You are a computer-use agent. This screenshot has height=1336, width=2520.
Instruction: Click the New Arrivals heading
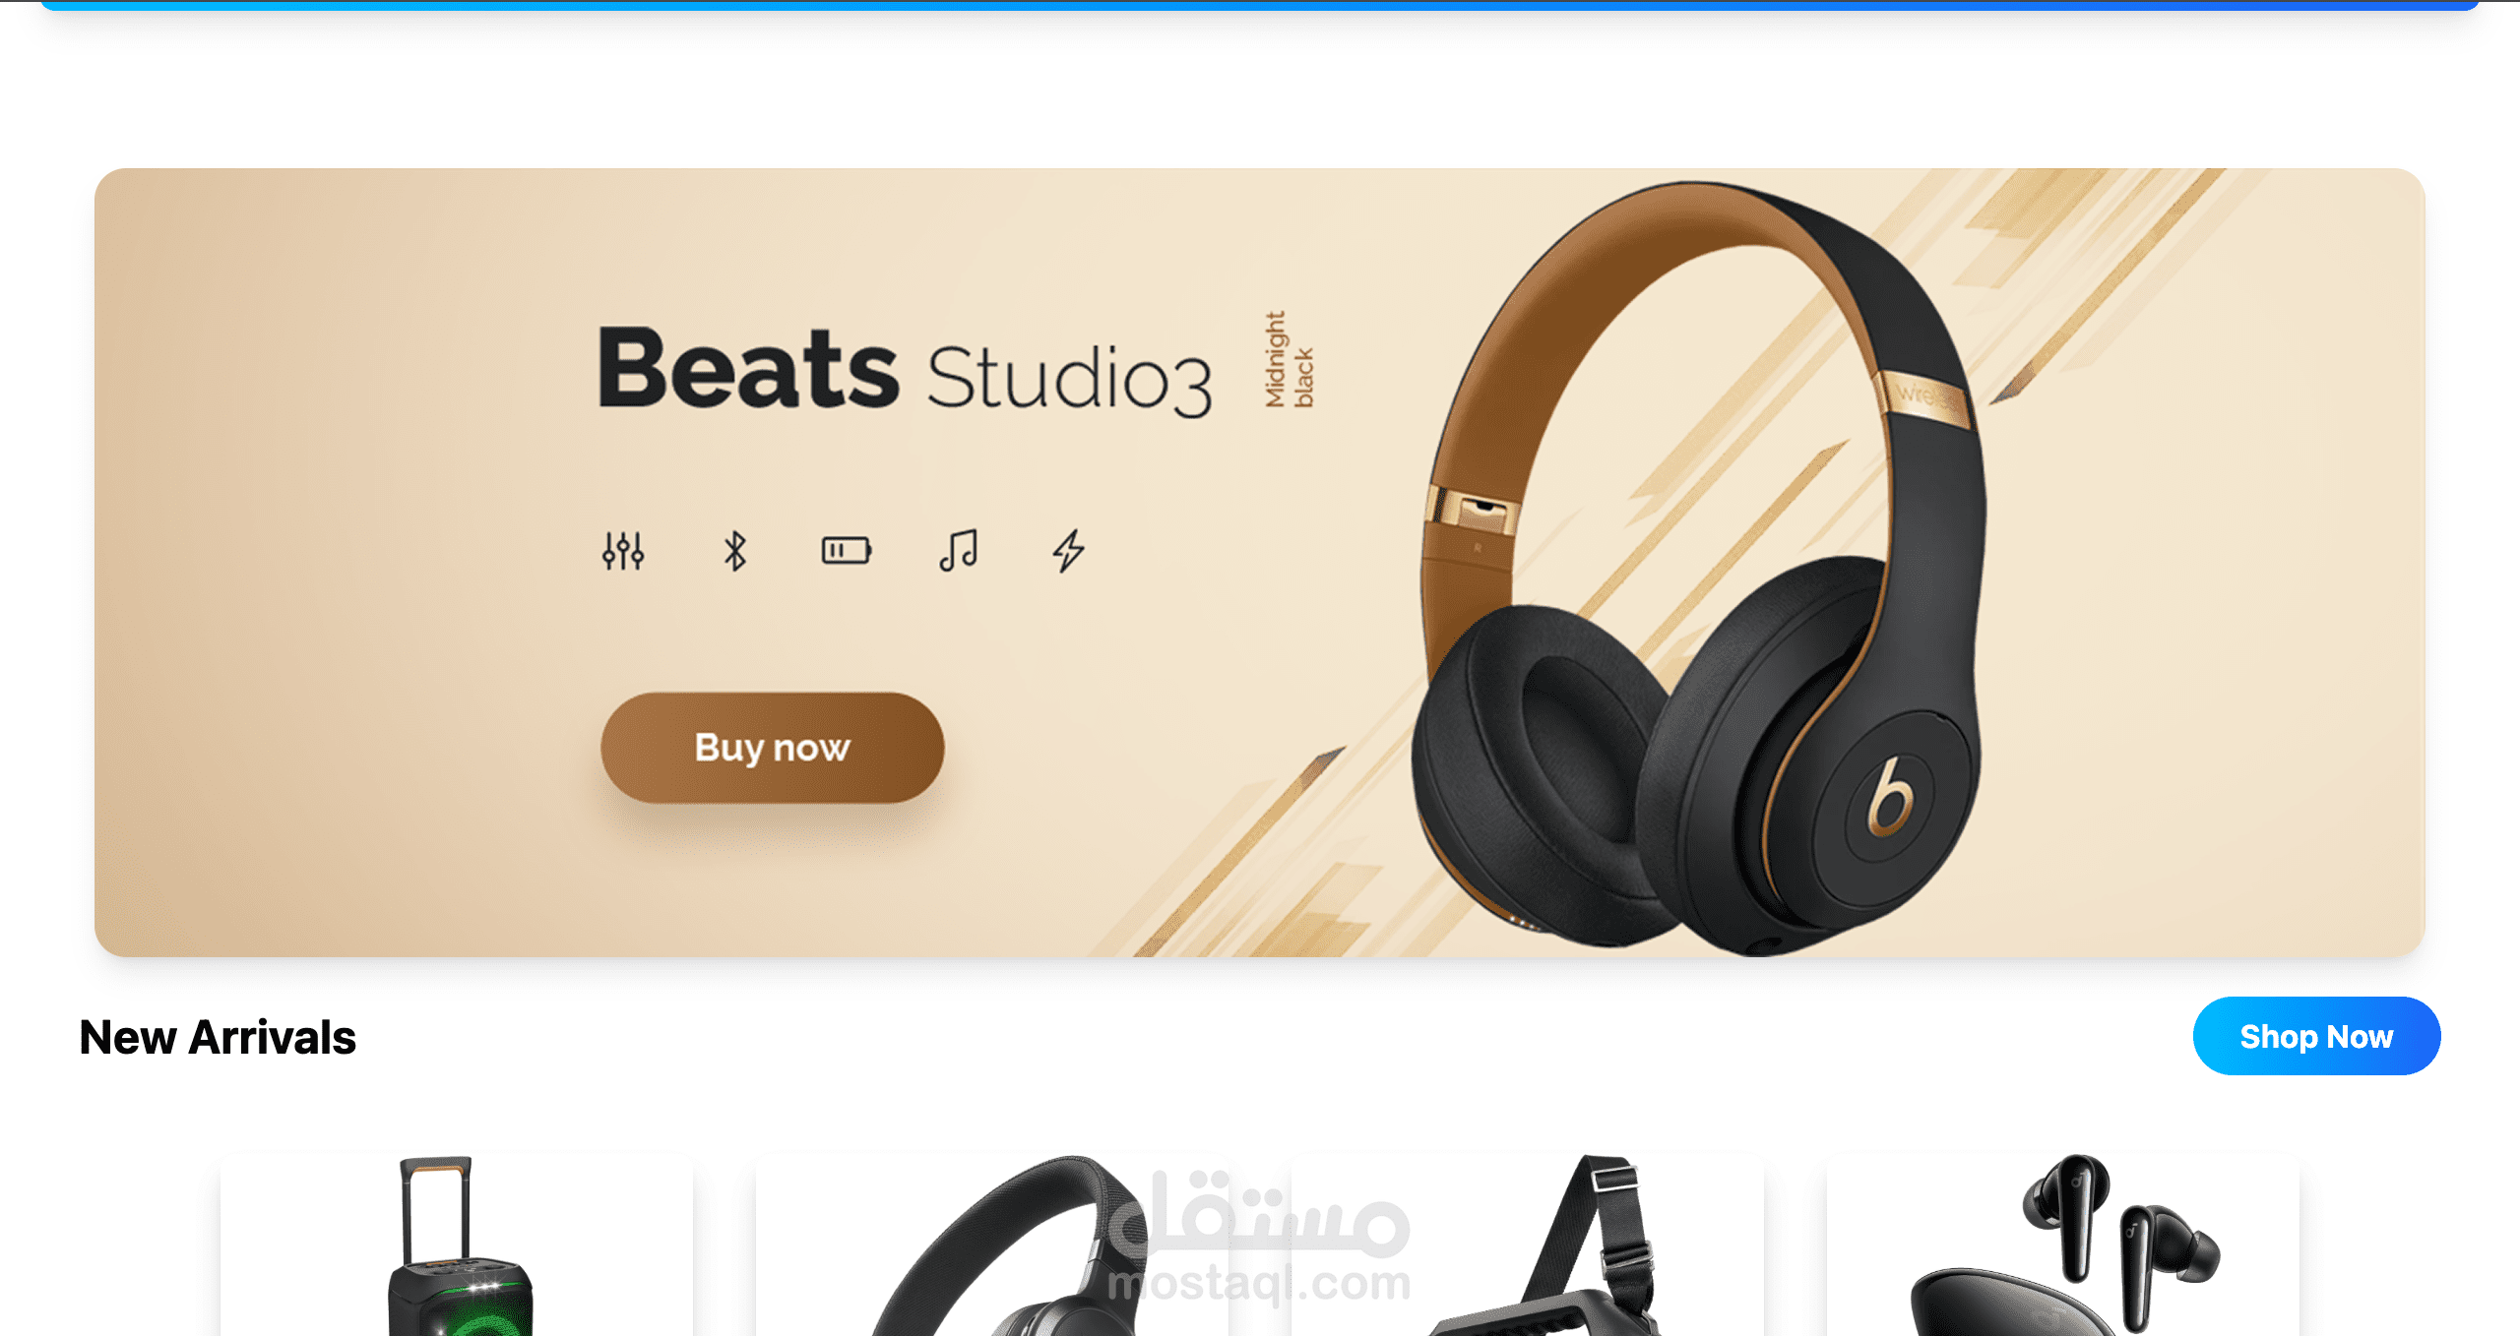click(218, 1037)
